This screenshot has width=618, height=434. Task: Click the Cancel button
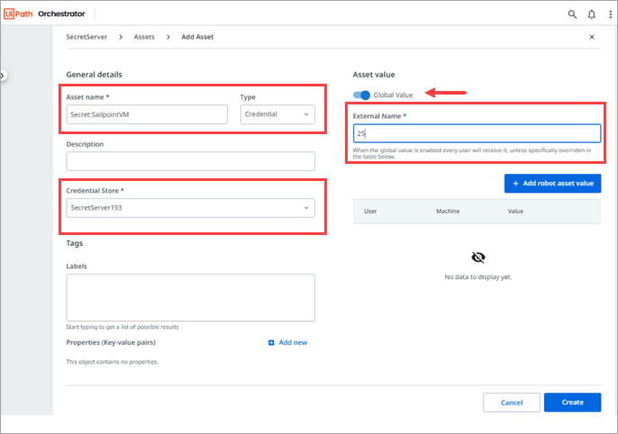[x=512, y=402]
